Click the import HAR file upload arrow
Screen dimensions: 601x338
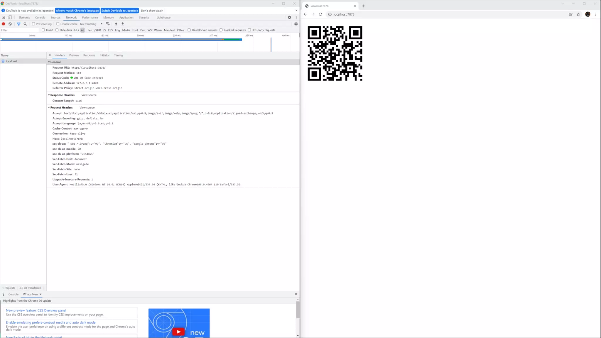[116, 24]
